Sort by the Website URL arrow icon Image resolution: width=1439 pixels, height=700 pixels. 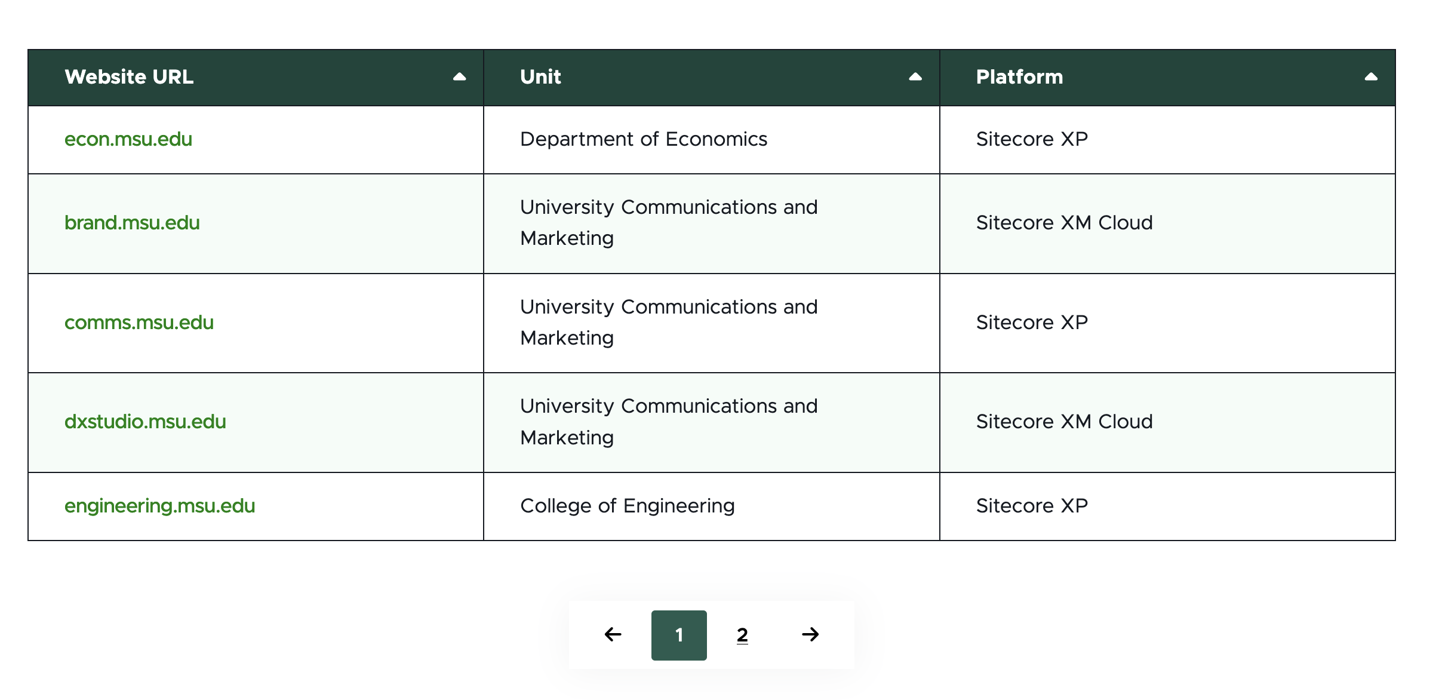(x=459, y=76)
